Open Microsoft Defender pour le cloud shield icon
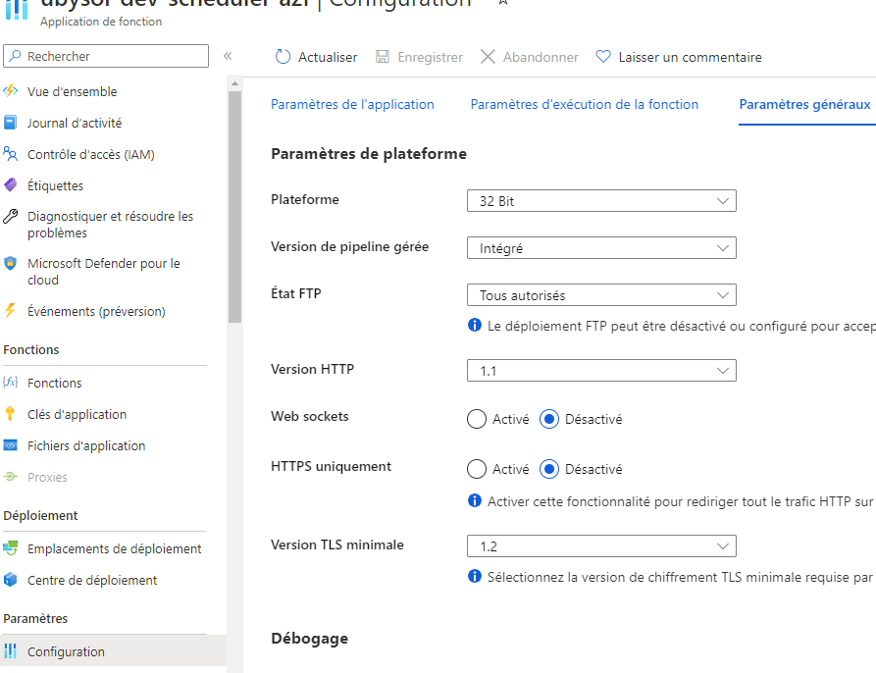This screenshot has width=876, height=673. coord(11,264)
